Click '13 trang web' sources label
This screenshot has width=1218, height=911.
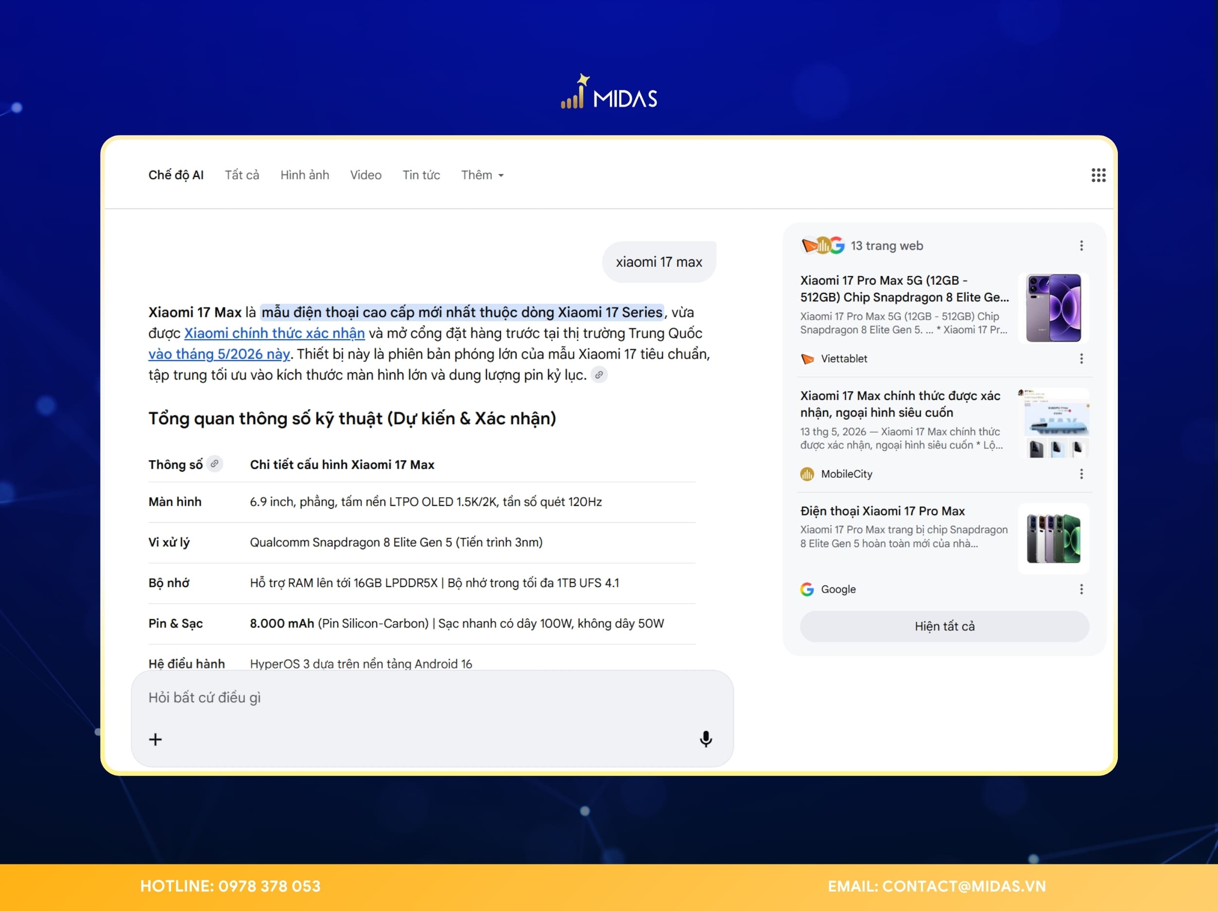pos(887,245)
